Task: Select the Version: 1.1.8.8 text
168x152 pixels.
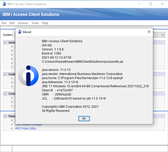Action: pos(53,49)
